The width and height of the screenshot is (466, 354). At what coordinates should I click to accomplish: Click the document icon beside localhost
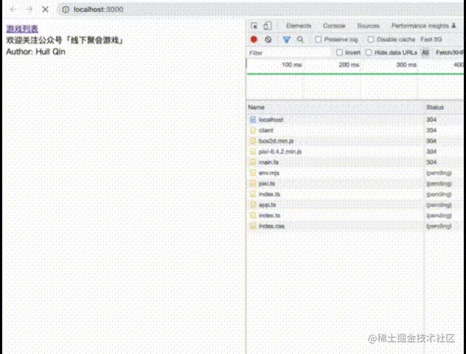point(253,119)
